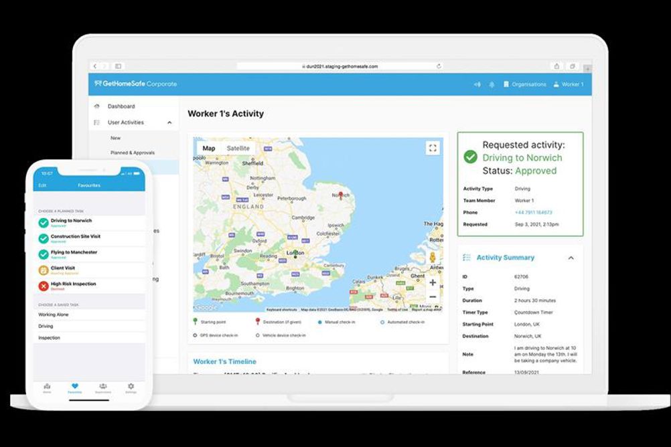Viewport: 671px width, 447px height.
Task: Tap Driving to Norwich task on phone
Action: point(89,222)
